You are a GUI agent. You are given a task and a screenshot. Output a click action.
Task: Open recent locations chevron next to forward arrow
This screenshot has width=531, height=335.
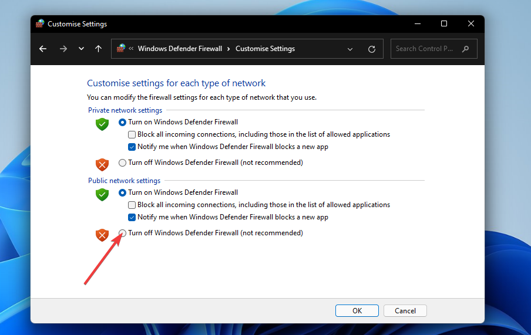(x=81, y=48)
